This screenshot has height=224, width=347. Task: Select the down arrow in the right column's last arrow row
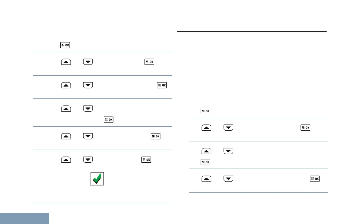[228, 179]
